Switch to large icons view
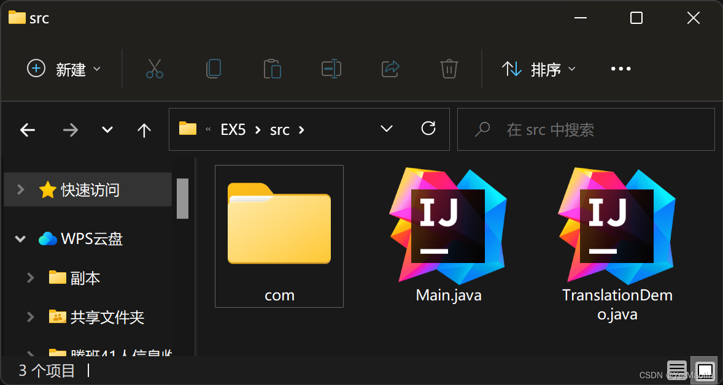 pyautogui.click(x=704, y=370)
